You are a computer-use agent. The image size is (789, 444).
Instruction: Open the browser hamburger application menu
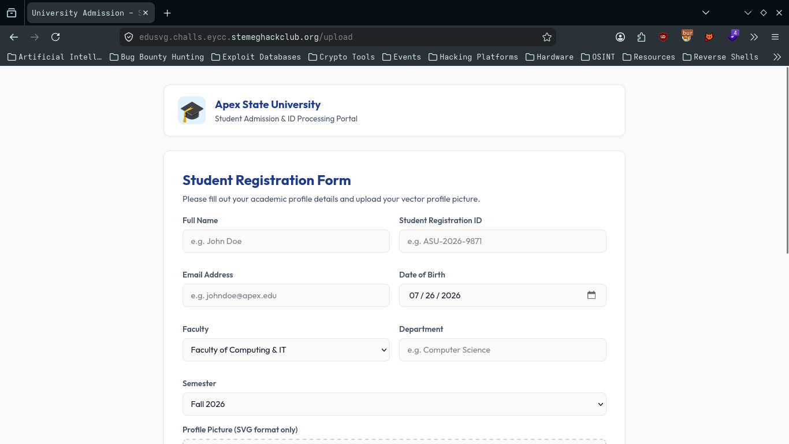(x=775, y=37)
